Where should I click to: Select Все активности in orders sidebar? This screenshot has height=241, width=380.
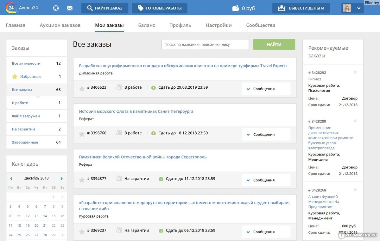click(x=36, y=63)
